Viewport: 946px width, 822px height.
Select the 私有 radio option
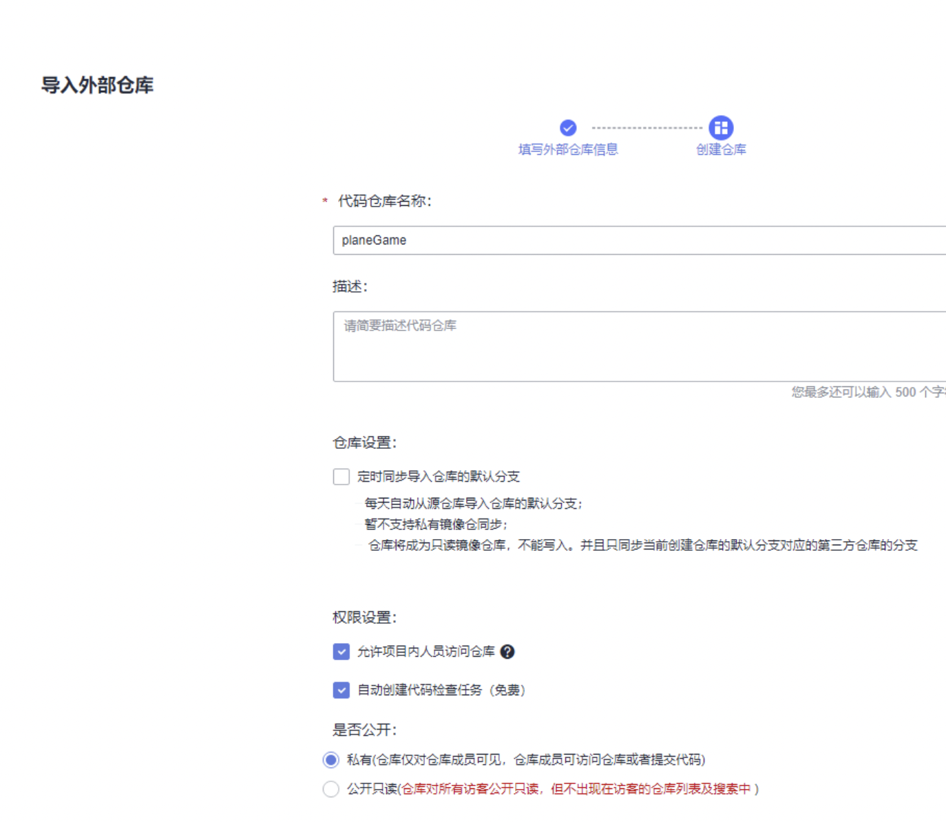click(x=331, y=760)
